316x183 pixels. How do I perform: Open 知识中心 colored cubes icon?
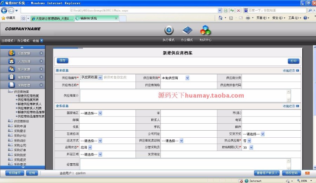(x=205, y=30)
